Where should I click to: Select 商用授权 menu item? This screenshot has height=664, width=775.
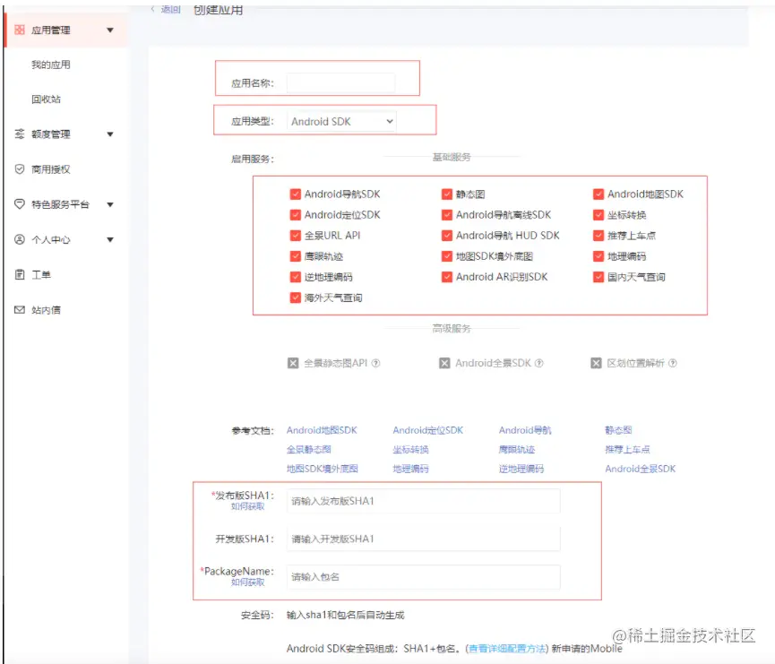pyautogui.click(x=51, y=169)
